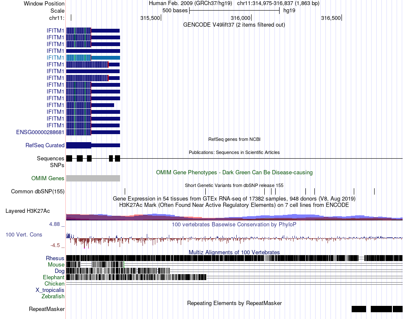Click Publications: Sequences in Scientific Articles title

coord(234,152)
